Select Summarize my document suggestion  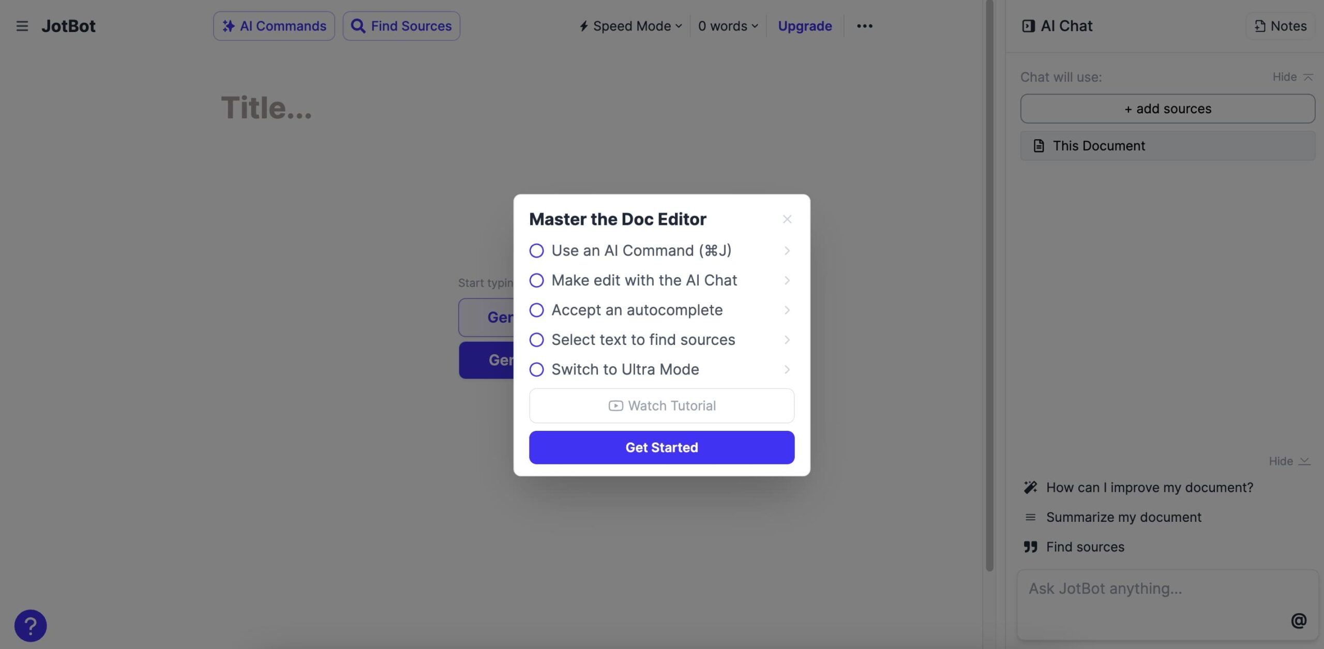pyautogui.click(x=1112, y=517)
